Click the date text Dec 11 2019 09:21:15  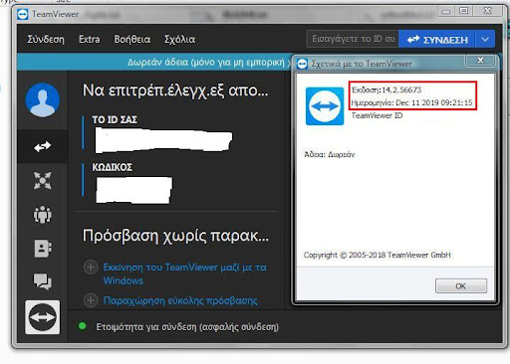[434, 102]
